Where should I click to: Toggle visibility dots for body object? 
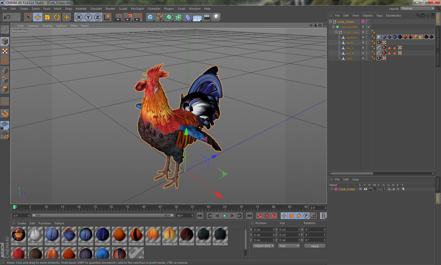click(x=366, y=43)
